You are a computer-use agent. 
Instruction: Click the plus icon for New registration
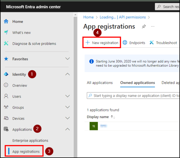coord(88,42)
